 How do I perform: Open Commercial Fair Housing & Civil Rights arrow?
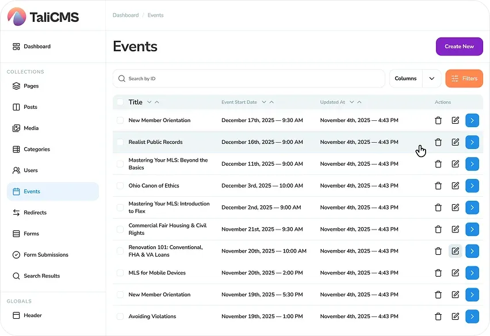(x=472, y=229)
